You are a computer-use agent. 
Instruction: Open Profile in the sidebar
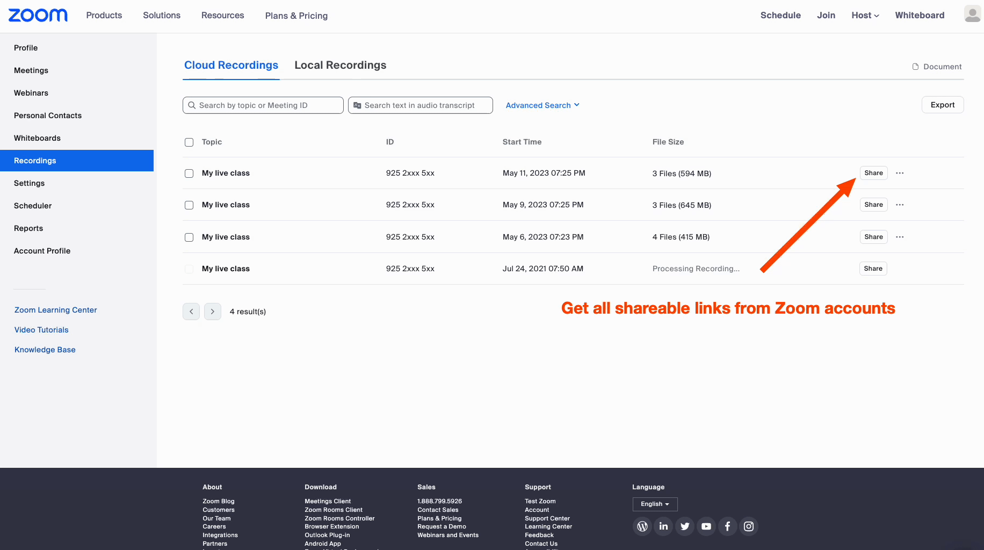tap(26, 48)
